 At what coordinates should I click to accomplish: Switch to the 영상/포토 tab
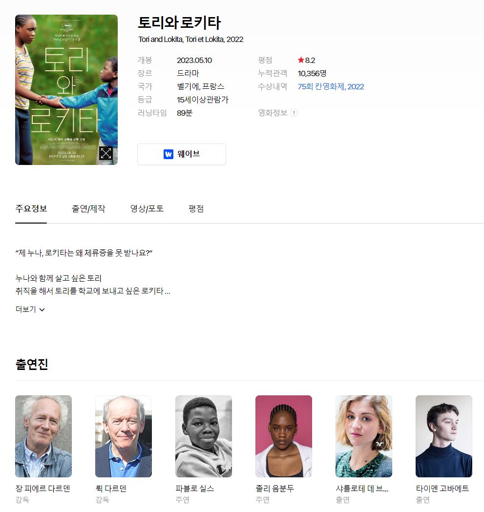coord(147,208)
